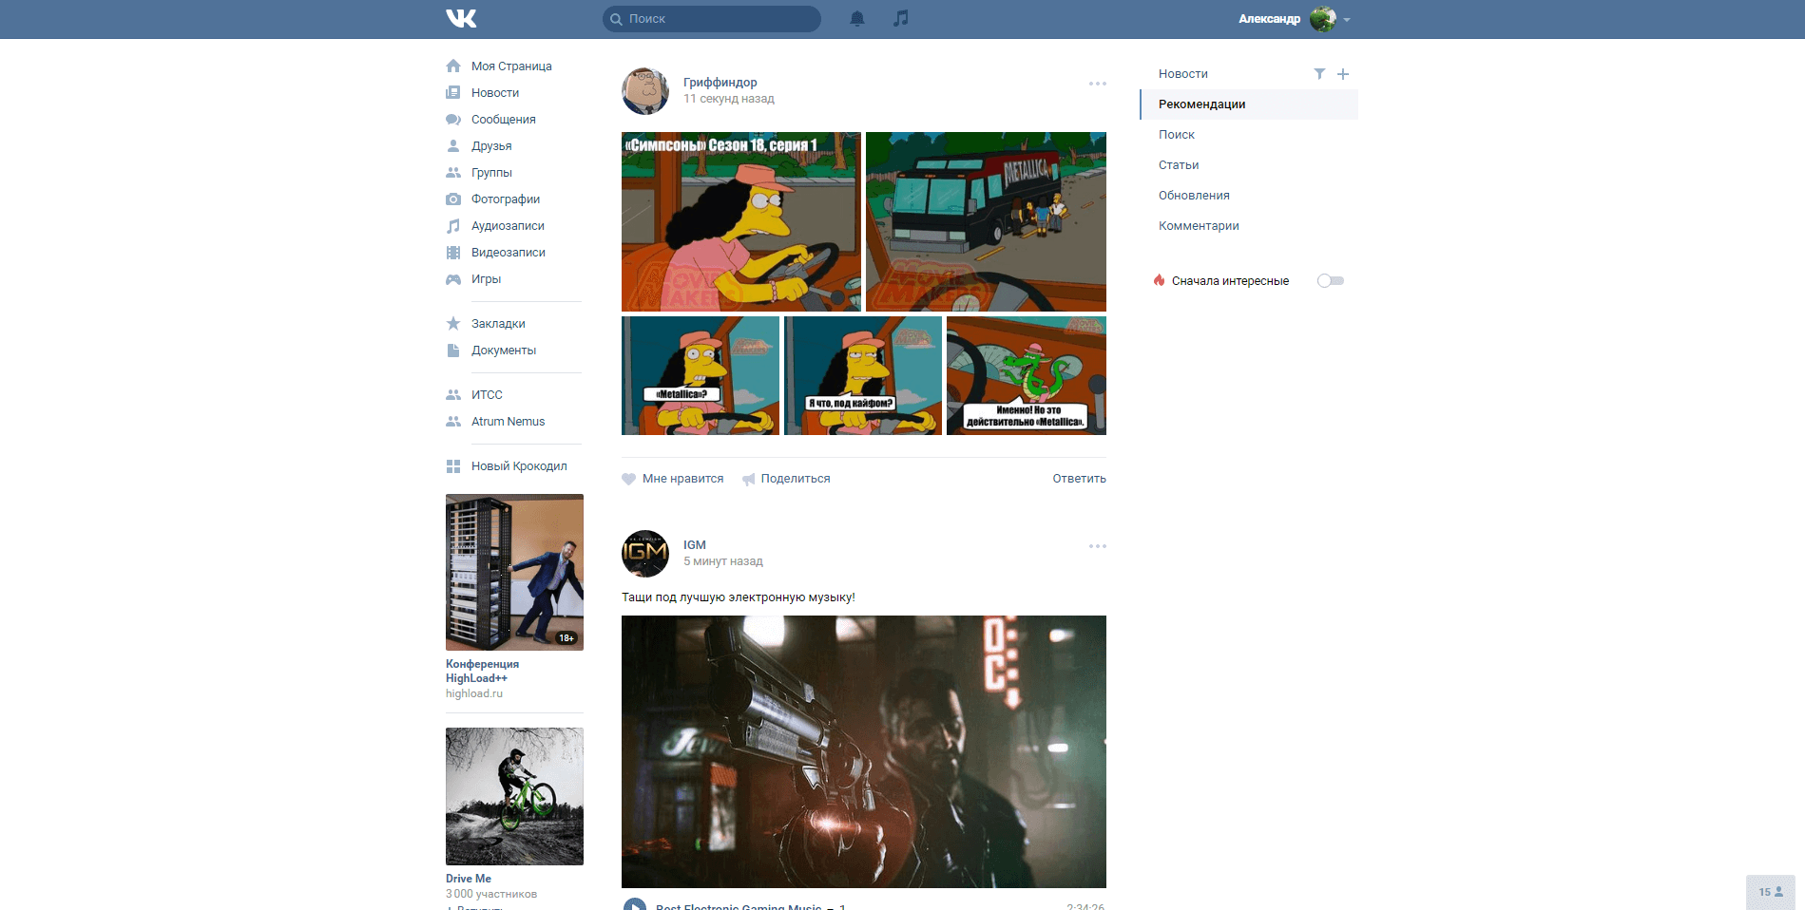Select the Новости tab in right panel
The image size is (1805, 910).
1183,74
